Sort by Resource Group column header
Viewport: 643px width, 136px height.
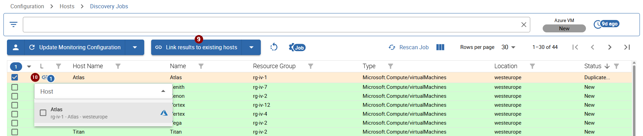tap(274, 66)
